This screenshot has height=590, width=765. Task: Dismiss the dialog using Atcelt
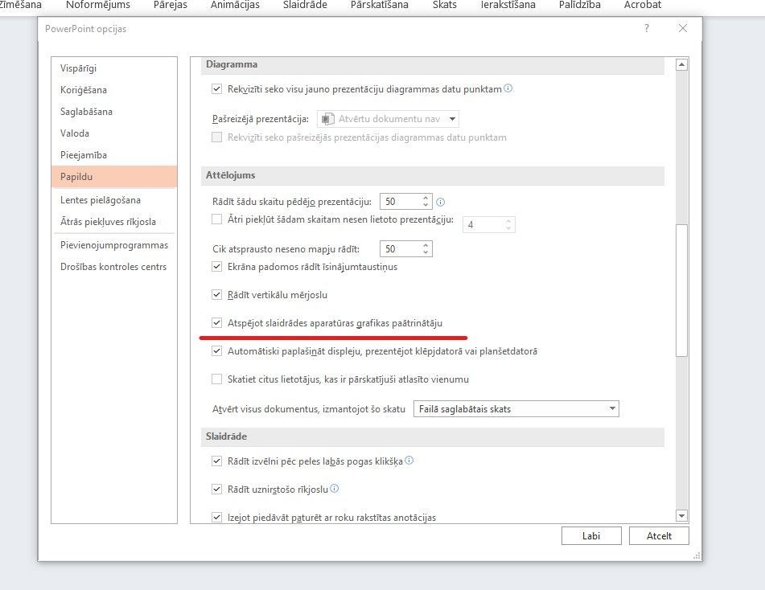click(x=659, y=535)
